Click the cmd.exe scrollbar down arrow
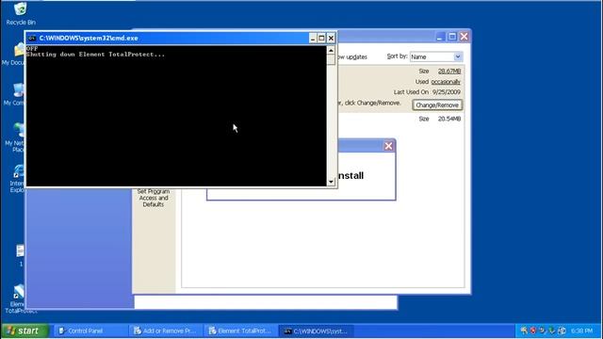Screen dimensions: 603x339 pyautogui.click(x=331, y=182)
